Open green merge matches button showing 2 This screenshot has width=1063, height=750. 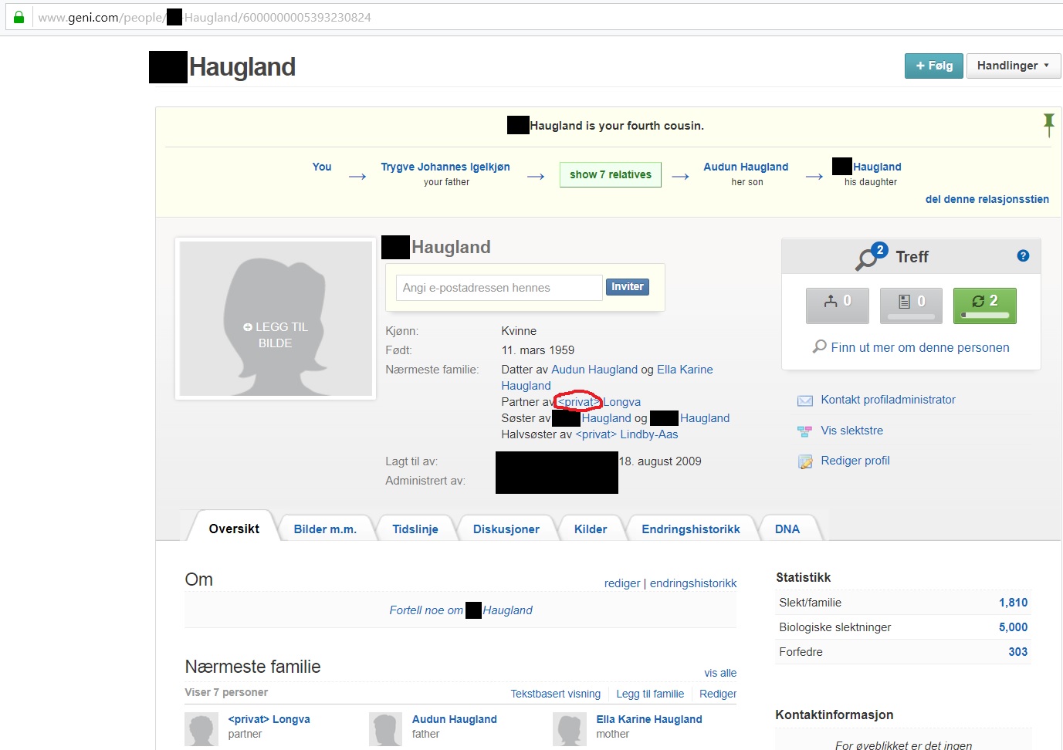pos(984,306)
